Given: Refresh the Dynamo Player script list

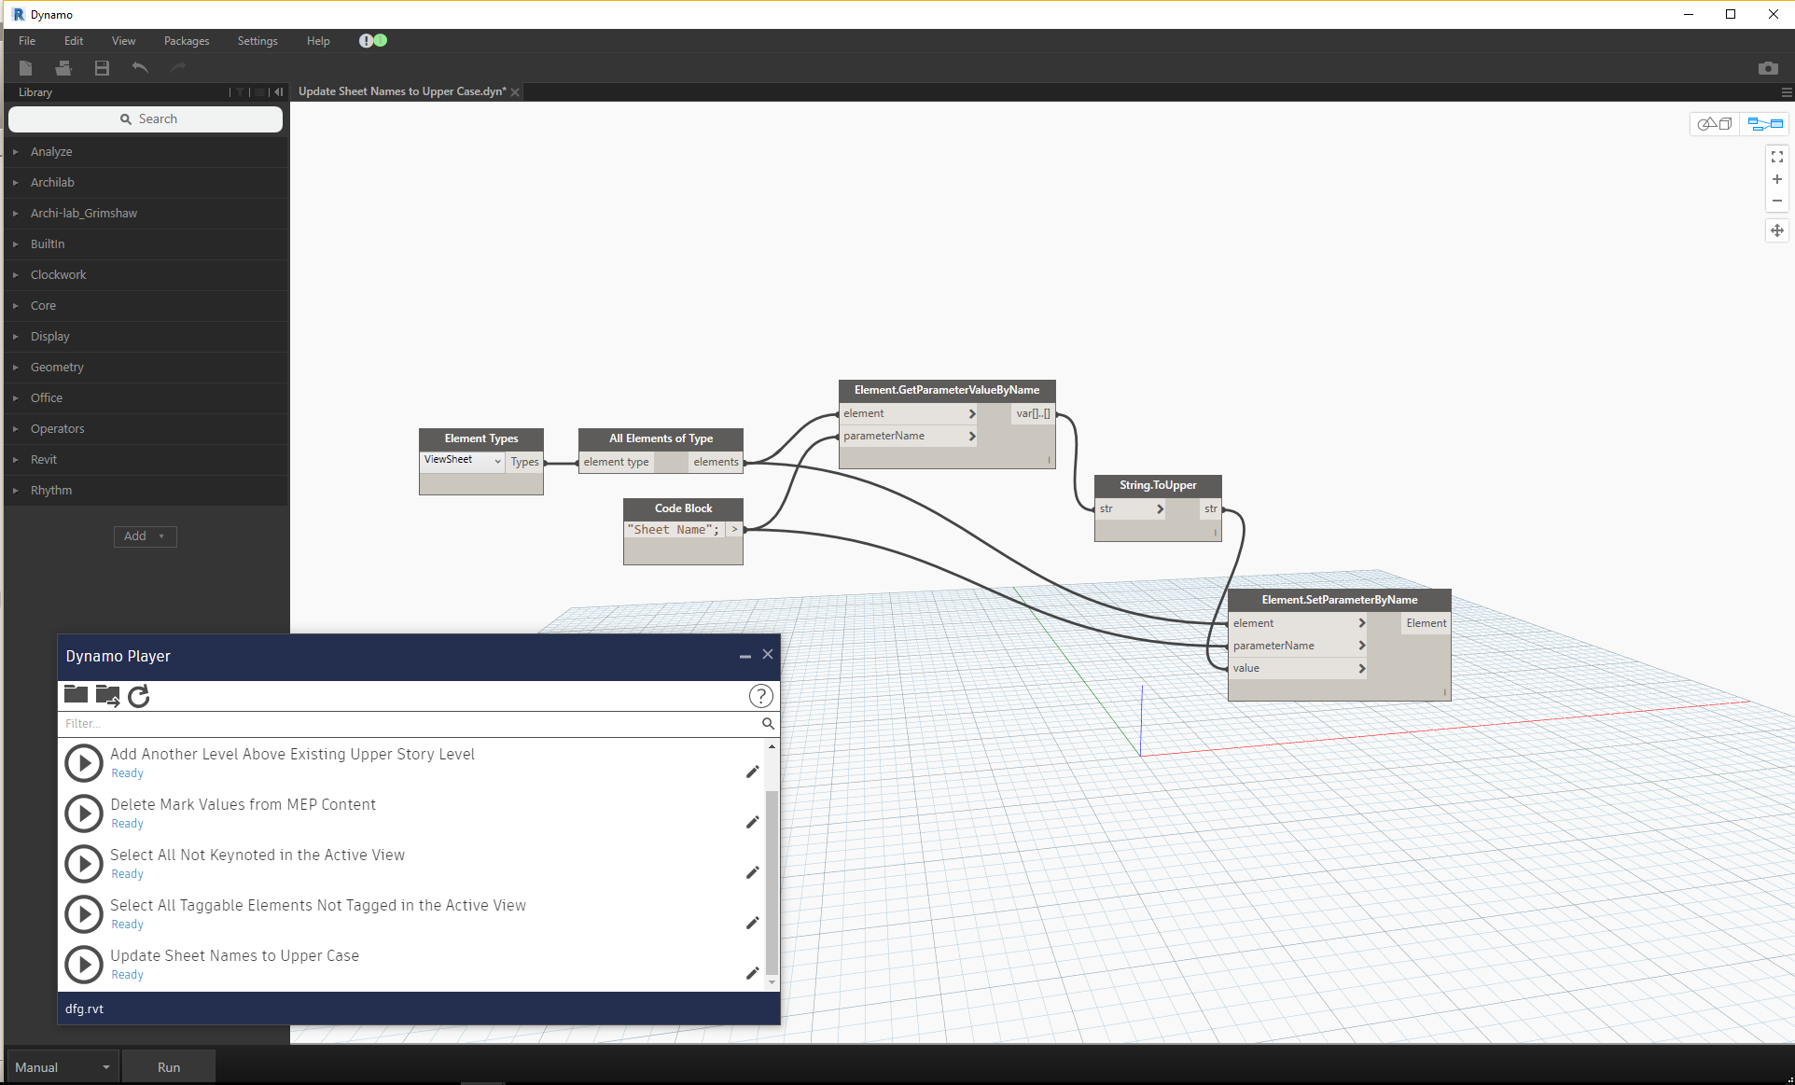Looking at the screenshot, I should coord(139,696).
